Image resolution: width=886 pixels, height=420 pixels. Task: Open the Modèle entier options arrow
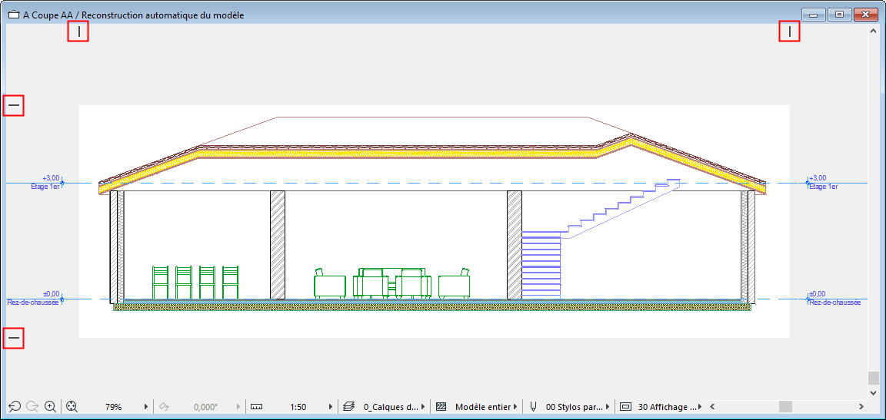pos(515,406)
